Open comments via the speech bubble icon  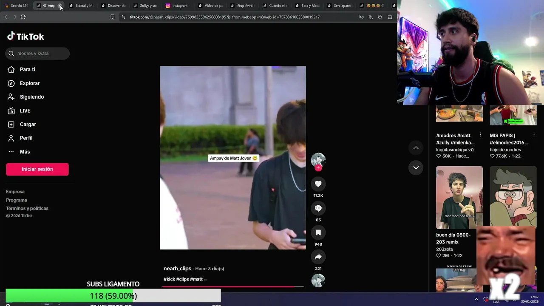click(x=318, y=208)
